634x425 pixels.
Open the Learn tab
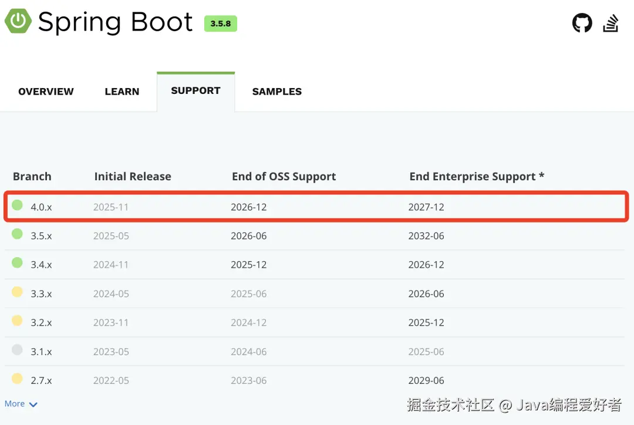(122, 92)
